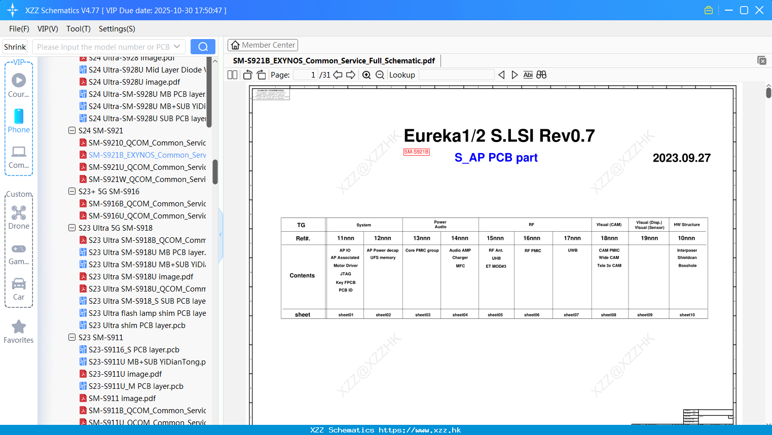Click the document viewer scrollbar thumb

(x=768, y=92)
